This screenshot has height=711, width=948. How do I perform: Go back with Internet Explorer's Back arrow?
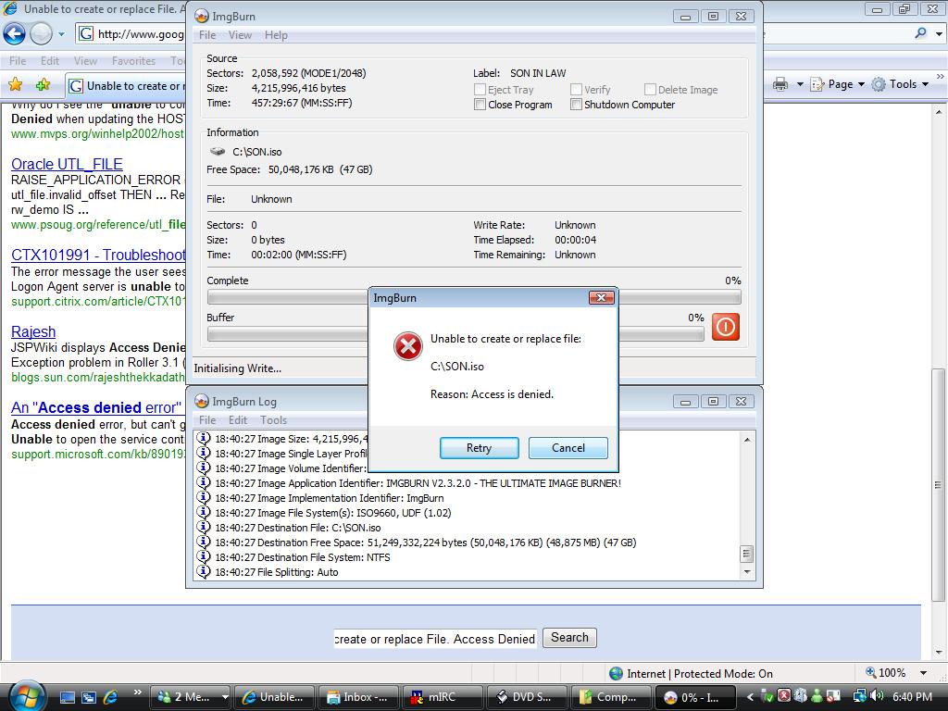[15, 34]
